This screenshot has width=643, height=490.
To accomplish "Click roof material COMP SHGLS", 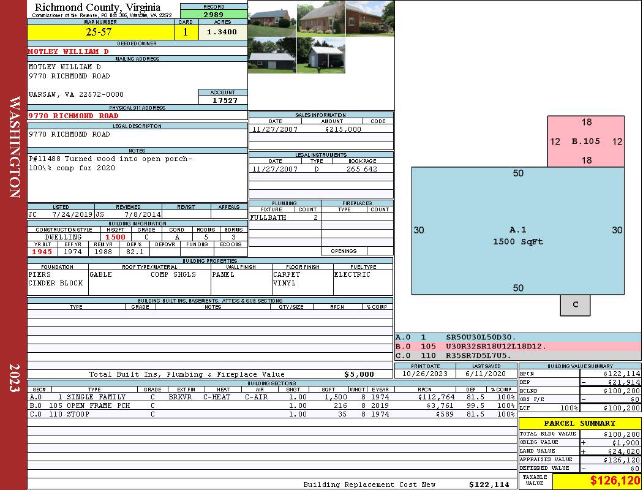I will pos(173,274).
